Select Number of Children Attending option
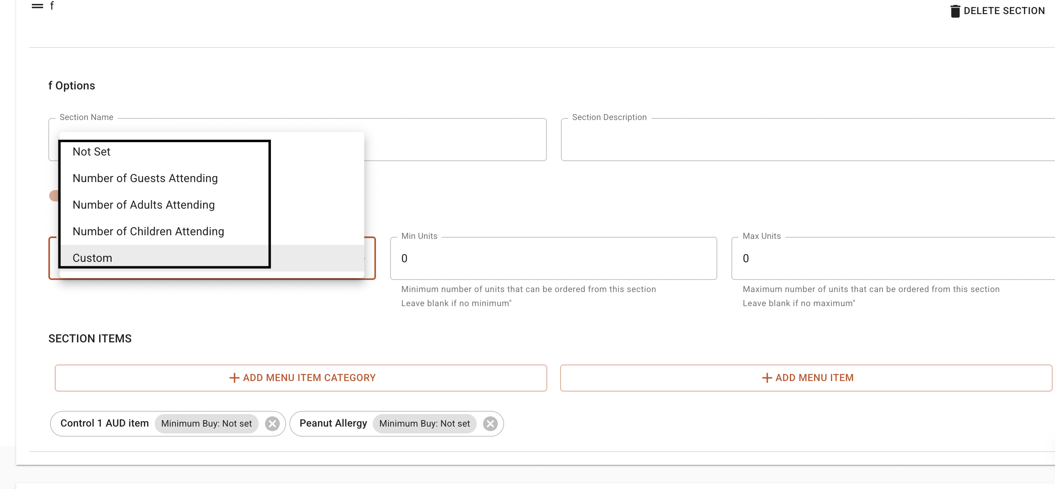The height and width of the screenshot is (489, 1055). (148, 232)
